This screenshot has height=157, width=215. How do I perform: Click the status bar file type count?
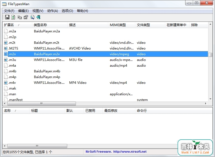(27, 152)
